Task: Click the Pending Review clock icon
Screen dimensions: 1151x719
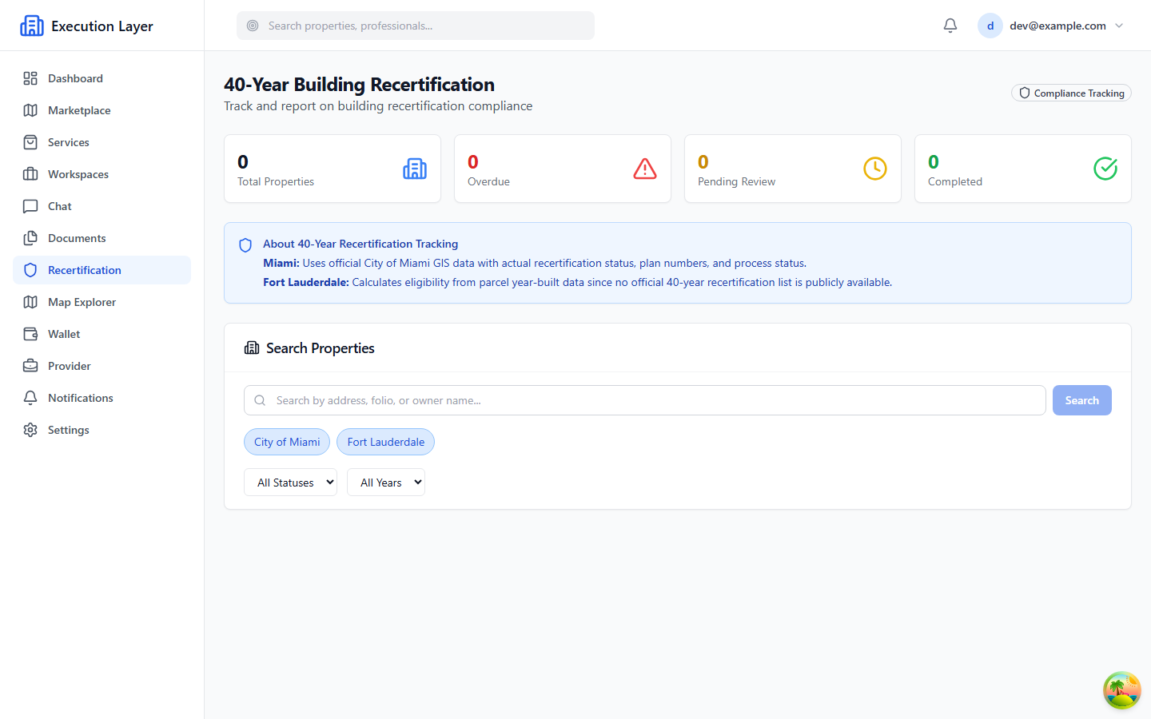Action: point(875,169)
